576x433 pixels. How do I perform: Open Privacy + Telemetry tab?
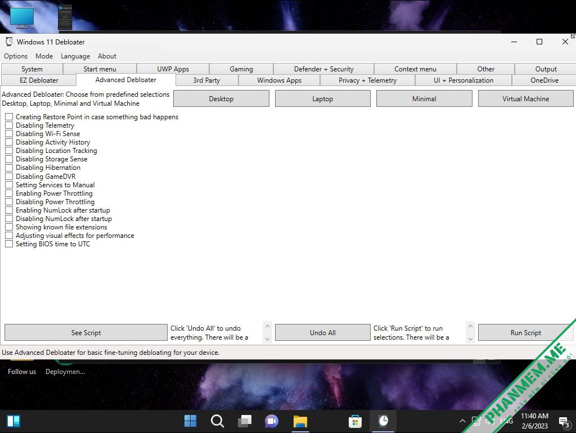point(368,80)
